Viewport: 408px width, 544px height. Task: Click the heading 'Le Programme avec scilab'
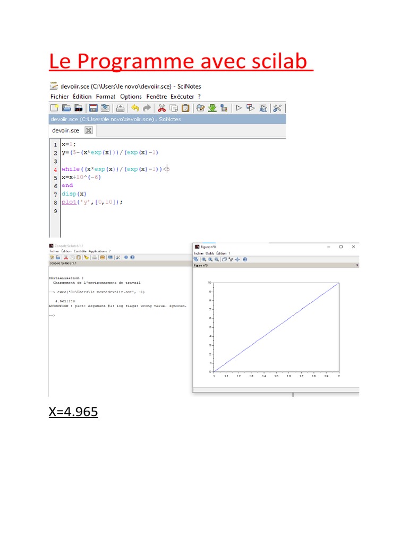(x=178, y=61)
